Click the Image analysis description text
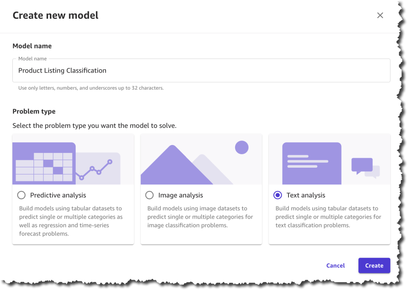408x290 pixels. point(200,217)
